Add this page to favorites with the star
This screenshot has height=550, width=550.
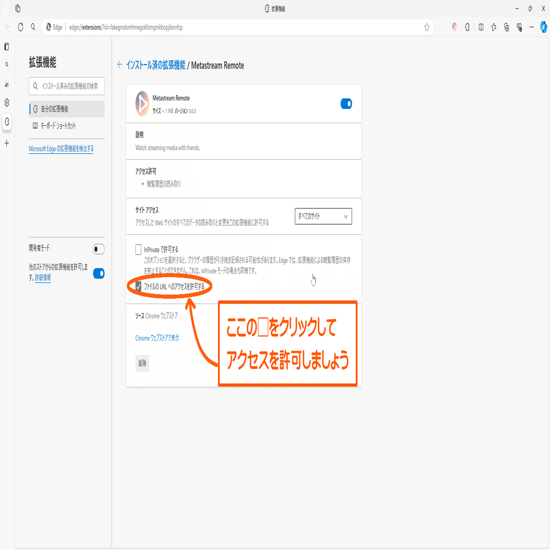click(x=427, y=27)
